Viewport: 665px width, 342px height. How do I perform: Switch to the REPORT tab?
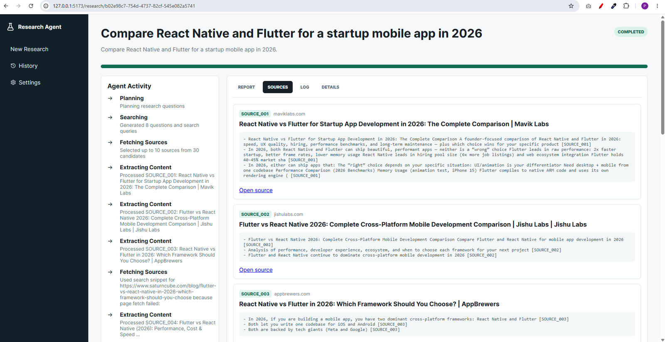pyautogui.click(x=246, y=87)
